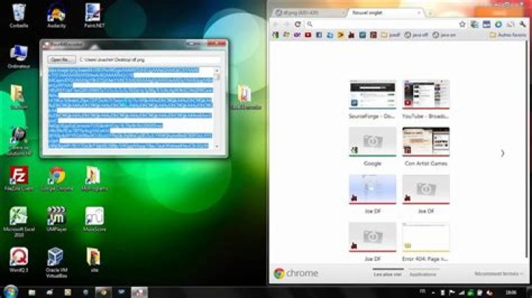Open the Google Chrome desktop shortcut
The image size is (532, 298).
56,176
